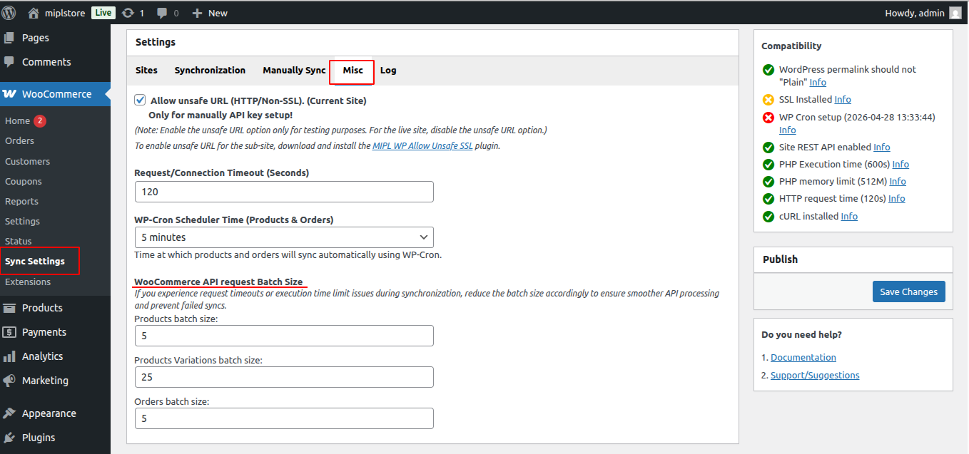Click the home icon beside miplstore
Viewport: 969px width, 454px height.
(x=34, y=13)
